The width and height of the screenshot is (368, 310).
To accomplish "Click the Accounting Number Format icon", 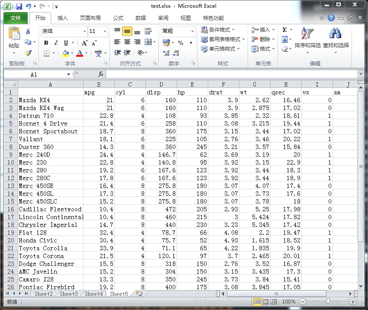I will click(x=166, y=42).
